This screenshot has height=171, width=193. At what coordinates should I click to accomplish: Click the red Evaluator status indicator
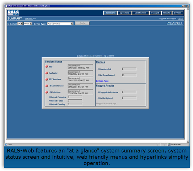47,73
